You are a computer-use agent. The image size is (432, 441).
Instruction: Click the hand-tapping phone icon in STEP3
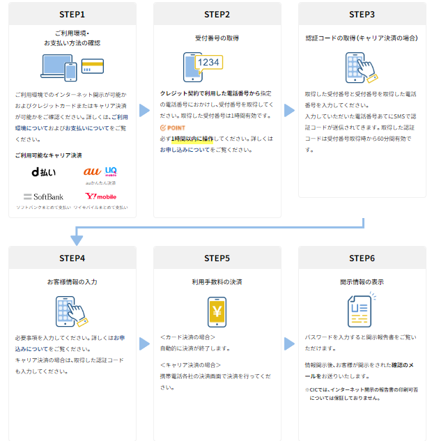click(362, 68)
